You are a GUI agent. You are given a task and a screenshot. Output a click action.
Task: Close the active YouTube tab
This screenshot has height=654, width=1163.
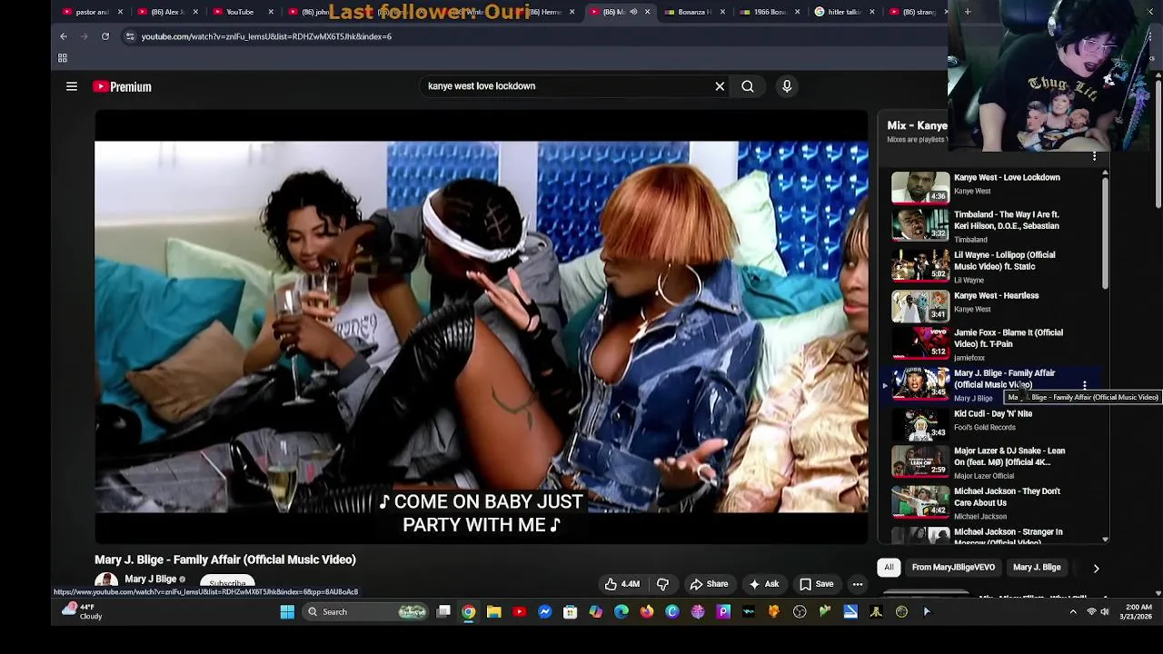[648, 12]
